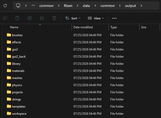Expand chevron after This PC icon
This screenshot has width=161, height=118.
click(x=26, y=6)
